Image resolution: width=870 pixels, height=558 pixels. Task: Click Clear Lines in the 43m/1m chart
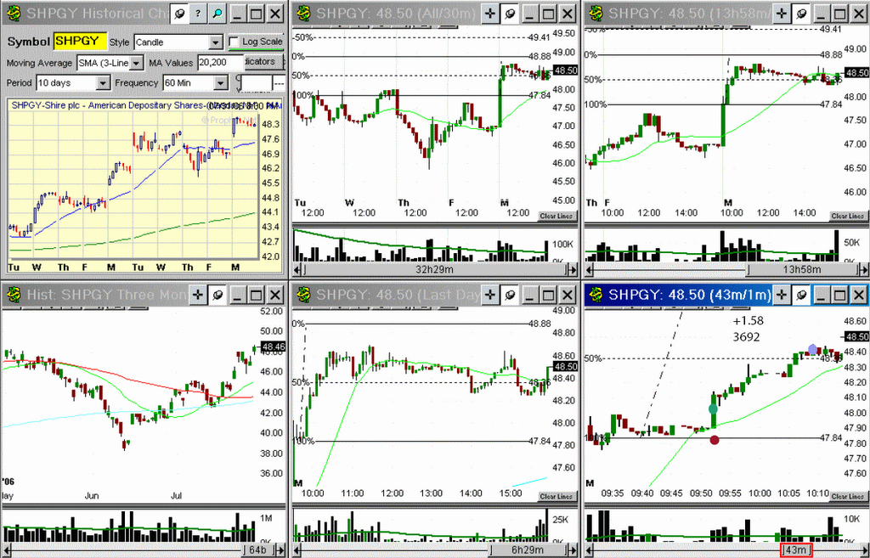pyautogui.click(x=847, y=497)
